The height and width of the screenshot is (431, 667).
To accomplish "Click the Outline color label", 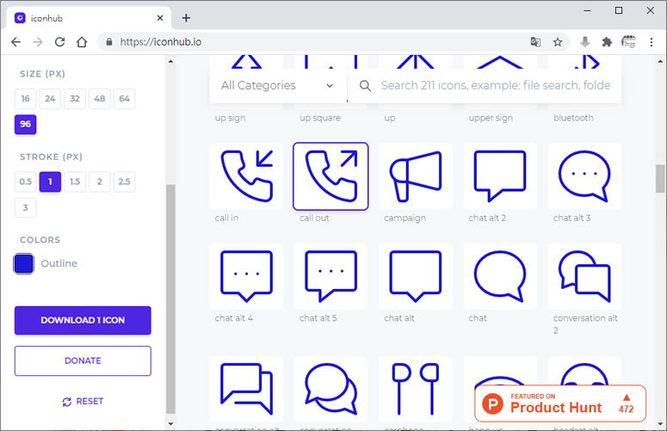I will click(x=59, y=263).
